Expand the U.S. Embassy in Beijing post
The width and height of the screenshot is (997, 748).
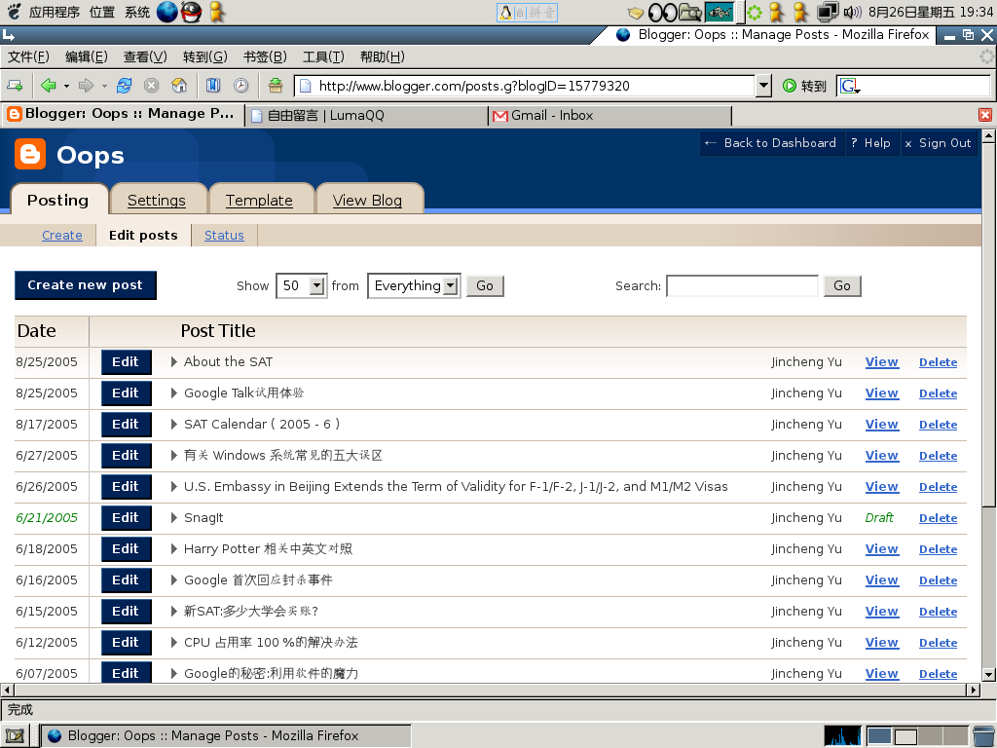(174, 487)
